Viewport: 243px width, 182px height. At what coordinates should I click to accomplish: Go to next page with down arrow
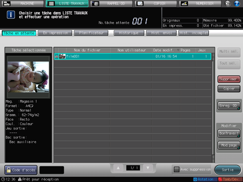coord(148,168)
